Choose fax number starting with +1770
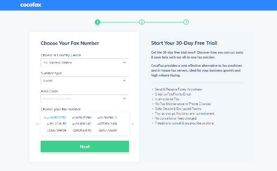 pos(107,124)
